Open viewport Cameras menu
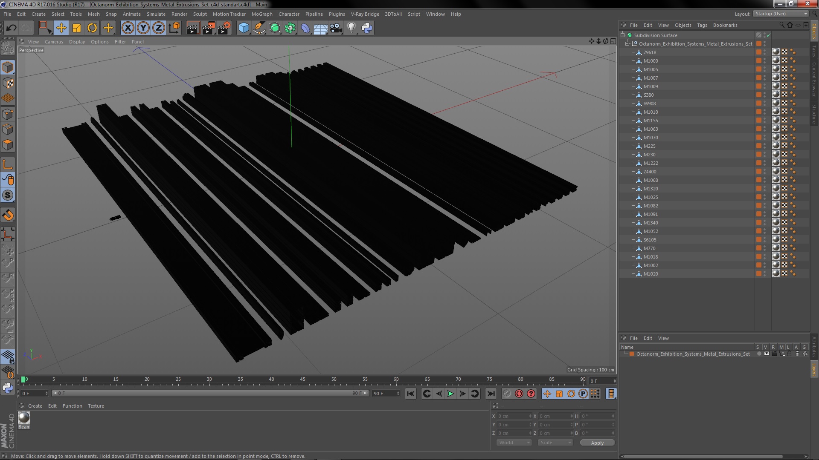This screenshot has height=460, width=819. tap(54, 42)
